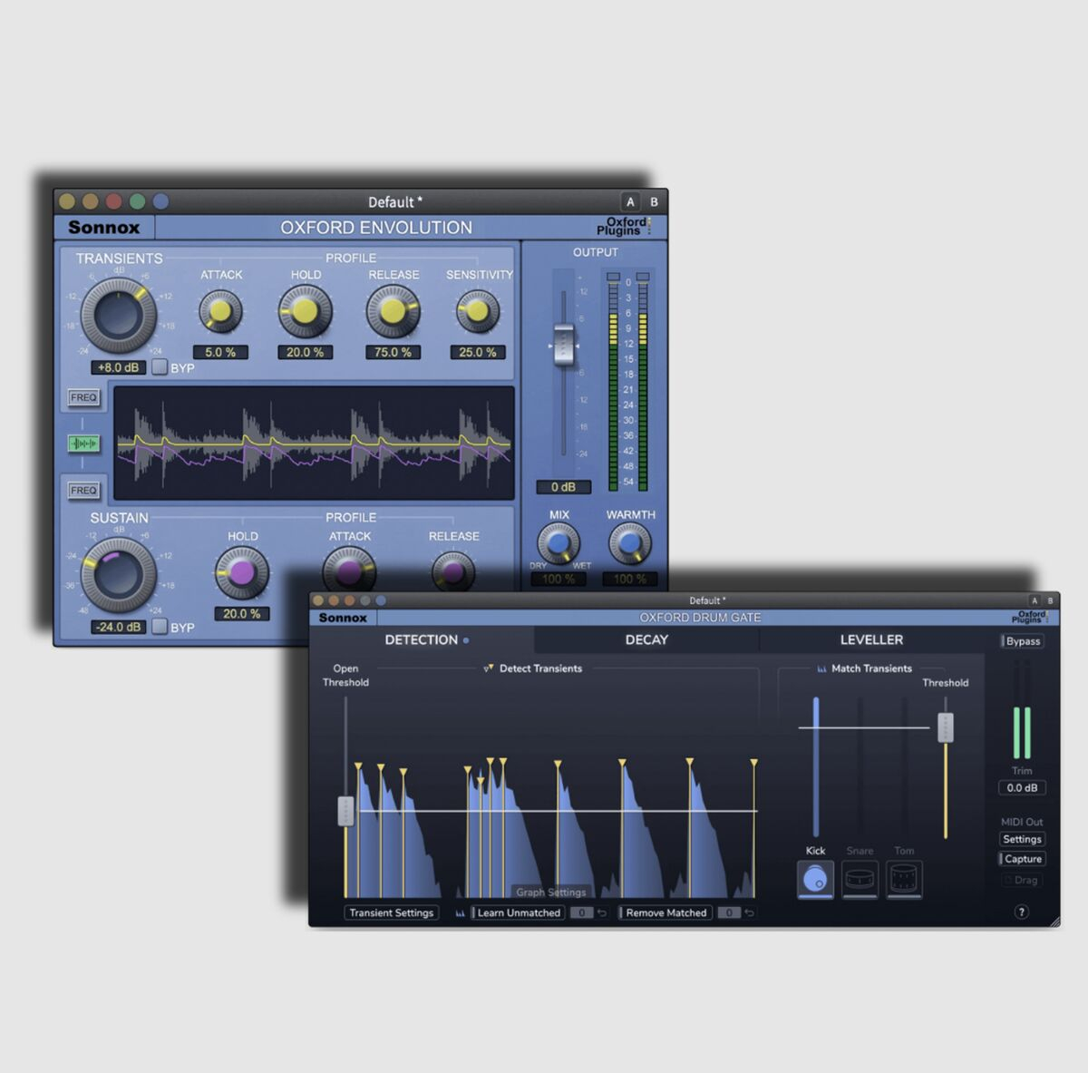Expand Graph Settings under the waveform

pyautogui.click(x=550, y=893)
